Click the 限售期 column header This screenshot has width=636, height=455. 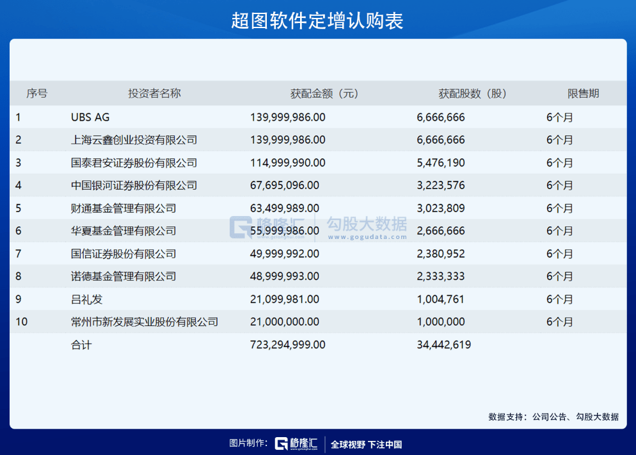click(x=583, y=93)
